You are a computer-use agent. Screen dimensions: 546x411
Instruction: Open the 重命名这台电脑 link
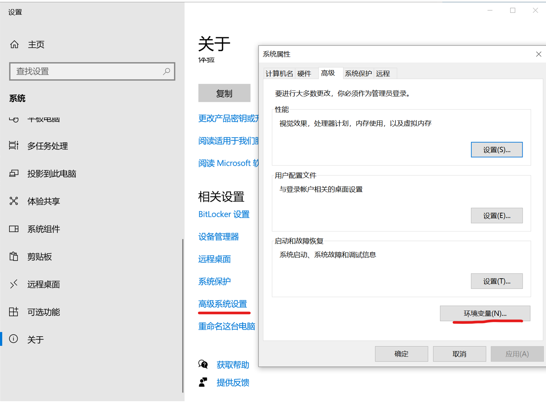click(x=227, y=326)
